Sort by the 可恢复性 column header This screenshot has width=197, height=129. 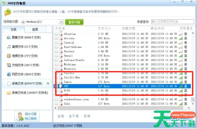(x=186, y=28)
